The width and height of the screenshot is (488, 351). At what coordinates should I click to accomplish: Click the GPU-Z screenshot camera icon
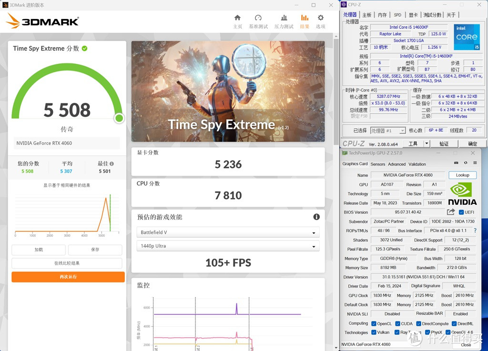pyautogui.click(x=456, y=162)
